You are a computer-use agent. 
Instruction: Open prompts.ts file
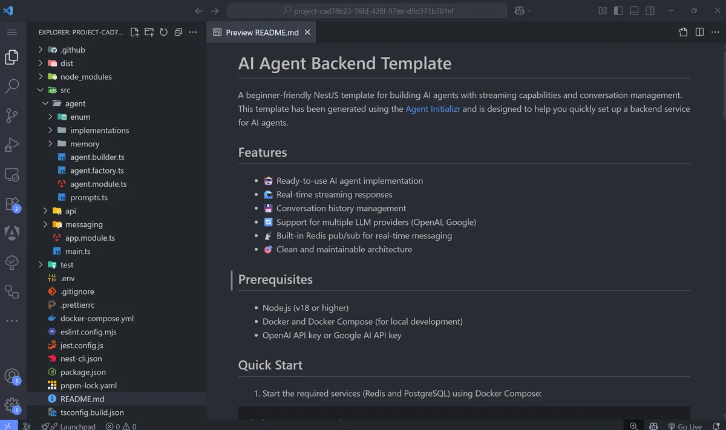pos(88,197)
